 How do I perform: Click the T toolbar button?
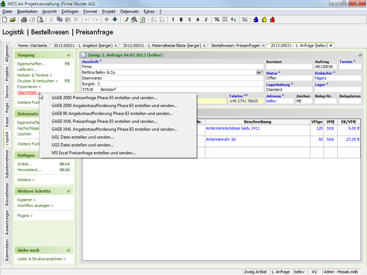(x=173, y=20)
